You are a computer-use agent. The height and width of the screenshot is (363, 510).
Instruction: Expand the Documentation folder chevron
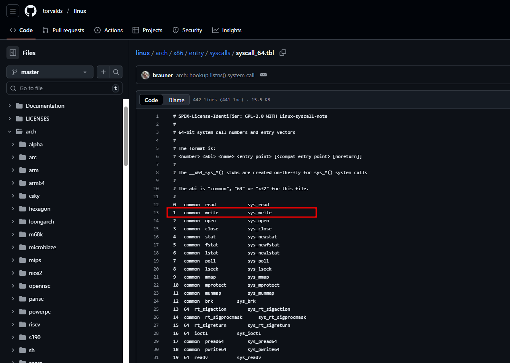point(10,106)
